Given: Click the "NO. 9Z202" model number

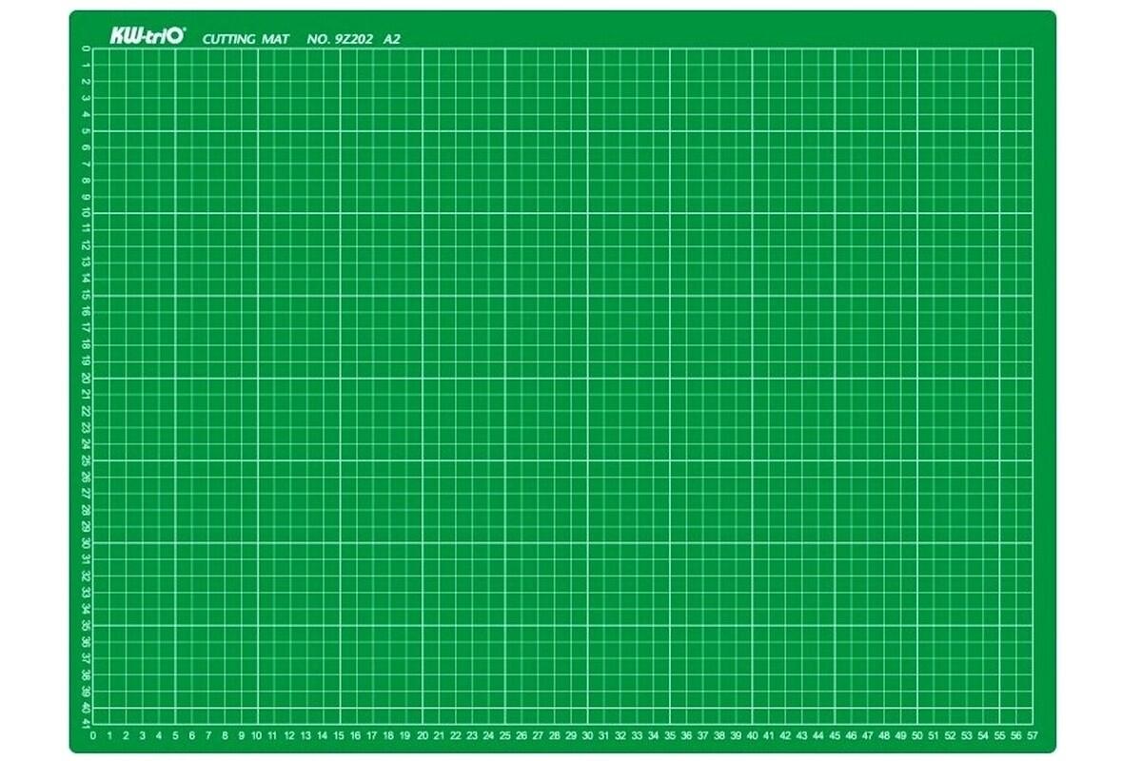Looking at the screenshot, I should (340, 39).
